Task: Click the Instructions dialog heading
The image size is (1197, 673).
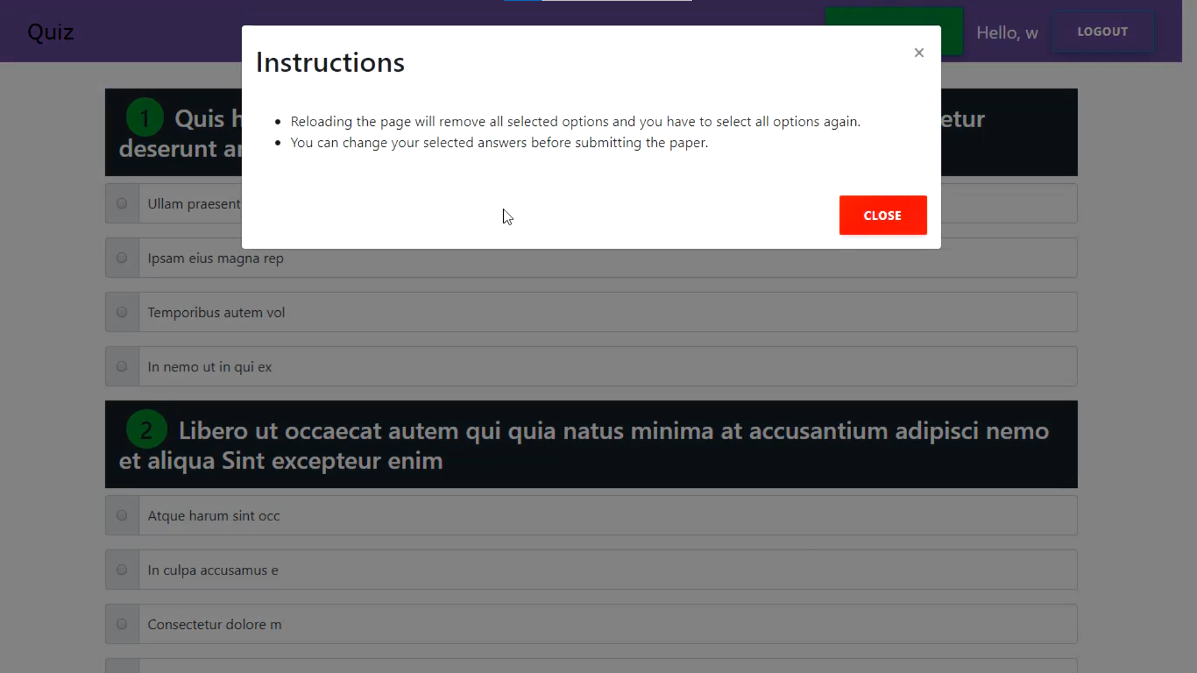Action: (x=330, y=63)
